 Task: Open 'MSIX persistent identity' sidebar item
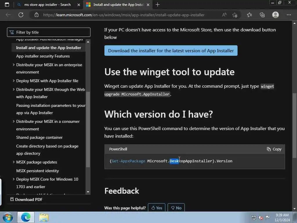coord(37,171)
